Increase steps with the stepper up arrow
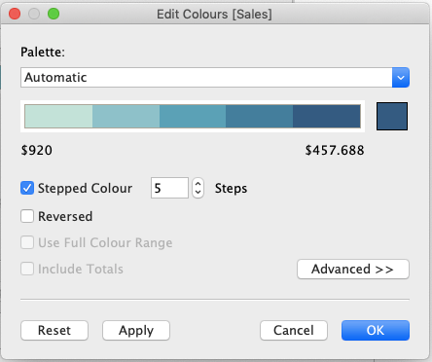 click(198, 184)
